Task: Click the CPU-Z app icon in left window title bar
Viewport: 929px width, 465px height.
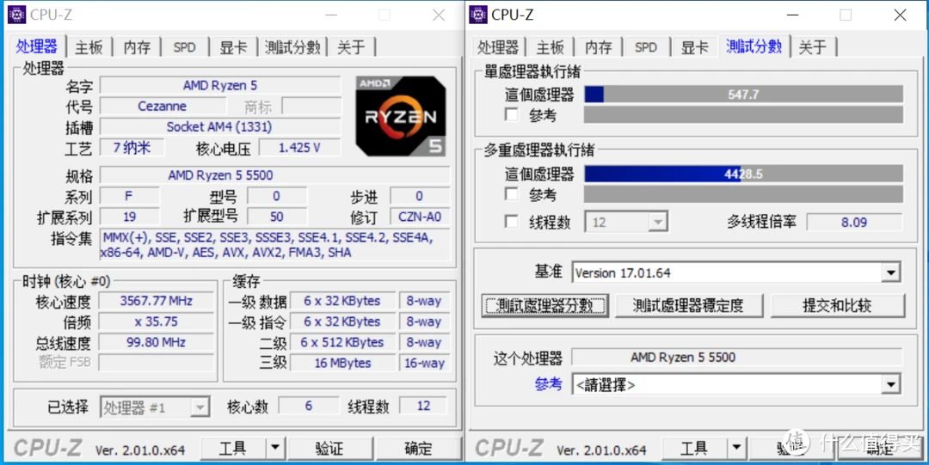Action: (x=16, y=15)
